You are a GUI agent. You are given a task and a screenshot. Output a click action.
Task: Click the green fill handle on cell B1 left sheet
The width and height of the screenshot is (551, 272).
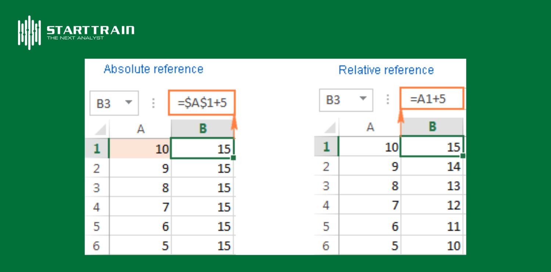point(234,158)
